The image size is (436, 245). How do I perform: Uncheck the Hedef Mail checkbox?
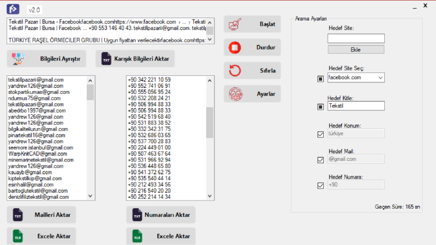tap(321, 160)
